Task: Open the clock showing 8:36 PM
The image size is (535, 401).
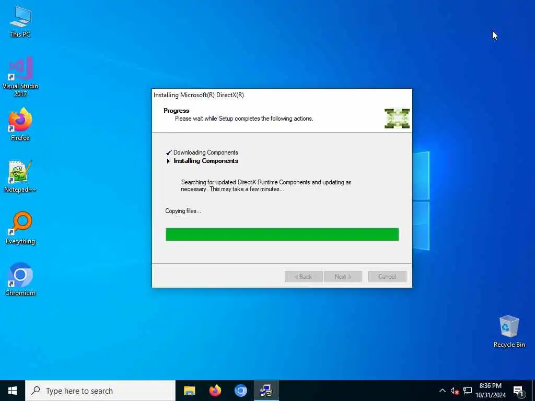Action: click(x=490, y=391)
